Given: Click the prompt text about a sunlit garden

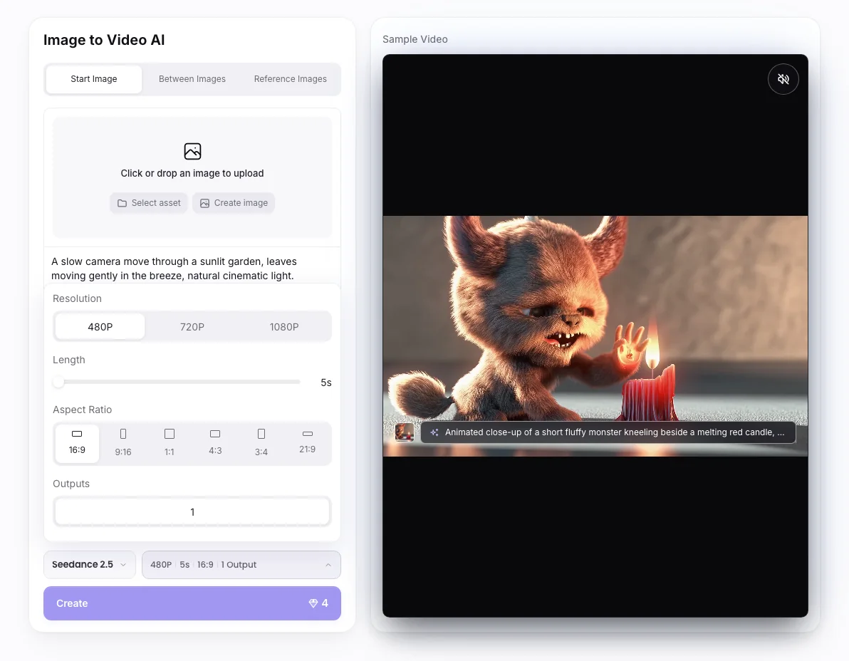Looking at the screenshot, I should pos(174,269).
